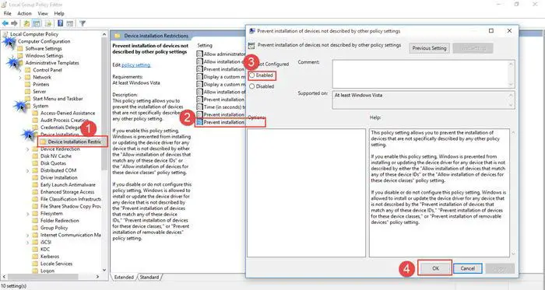Click the Software Settings folder icon
The height and width of the screenshot is (290, 545).
pos(20,48)
